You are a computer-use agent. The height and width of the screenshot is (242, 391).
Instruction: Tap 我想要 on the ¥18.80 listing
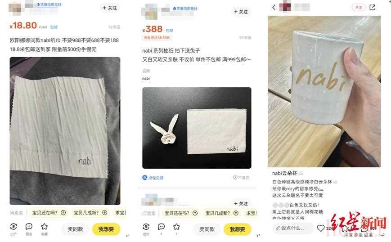pyautogui.click(x=106, y=229)
